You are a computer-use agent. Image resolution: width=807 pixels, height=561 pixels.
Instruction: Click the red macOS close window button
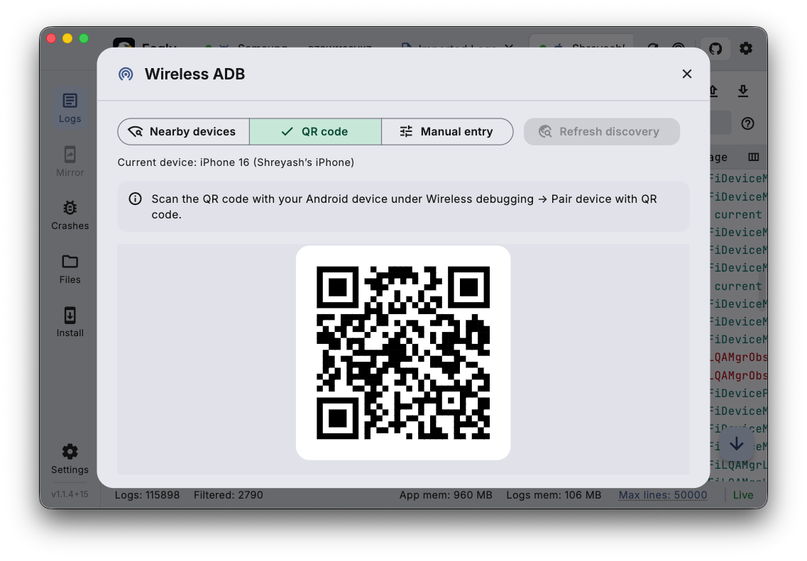click(x=51, y=38)
